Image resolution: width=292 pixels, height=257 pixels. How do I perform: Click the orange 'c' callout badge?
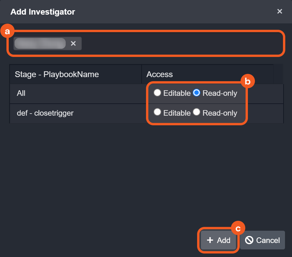(238, 228)
